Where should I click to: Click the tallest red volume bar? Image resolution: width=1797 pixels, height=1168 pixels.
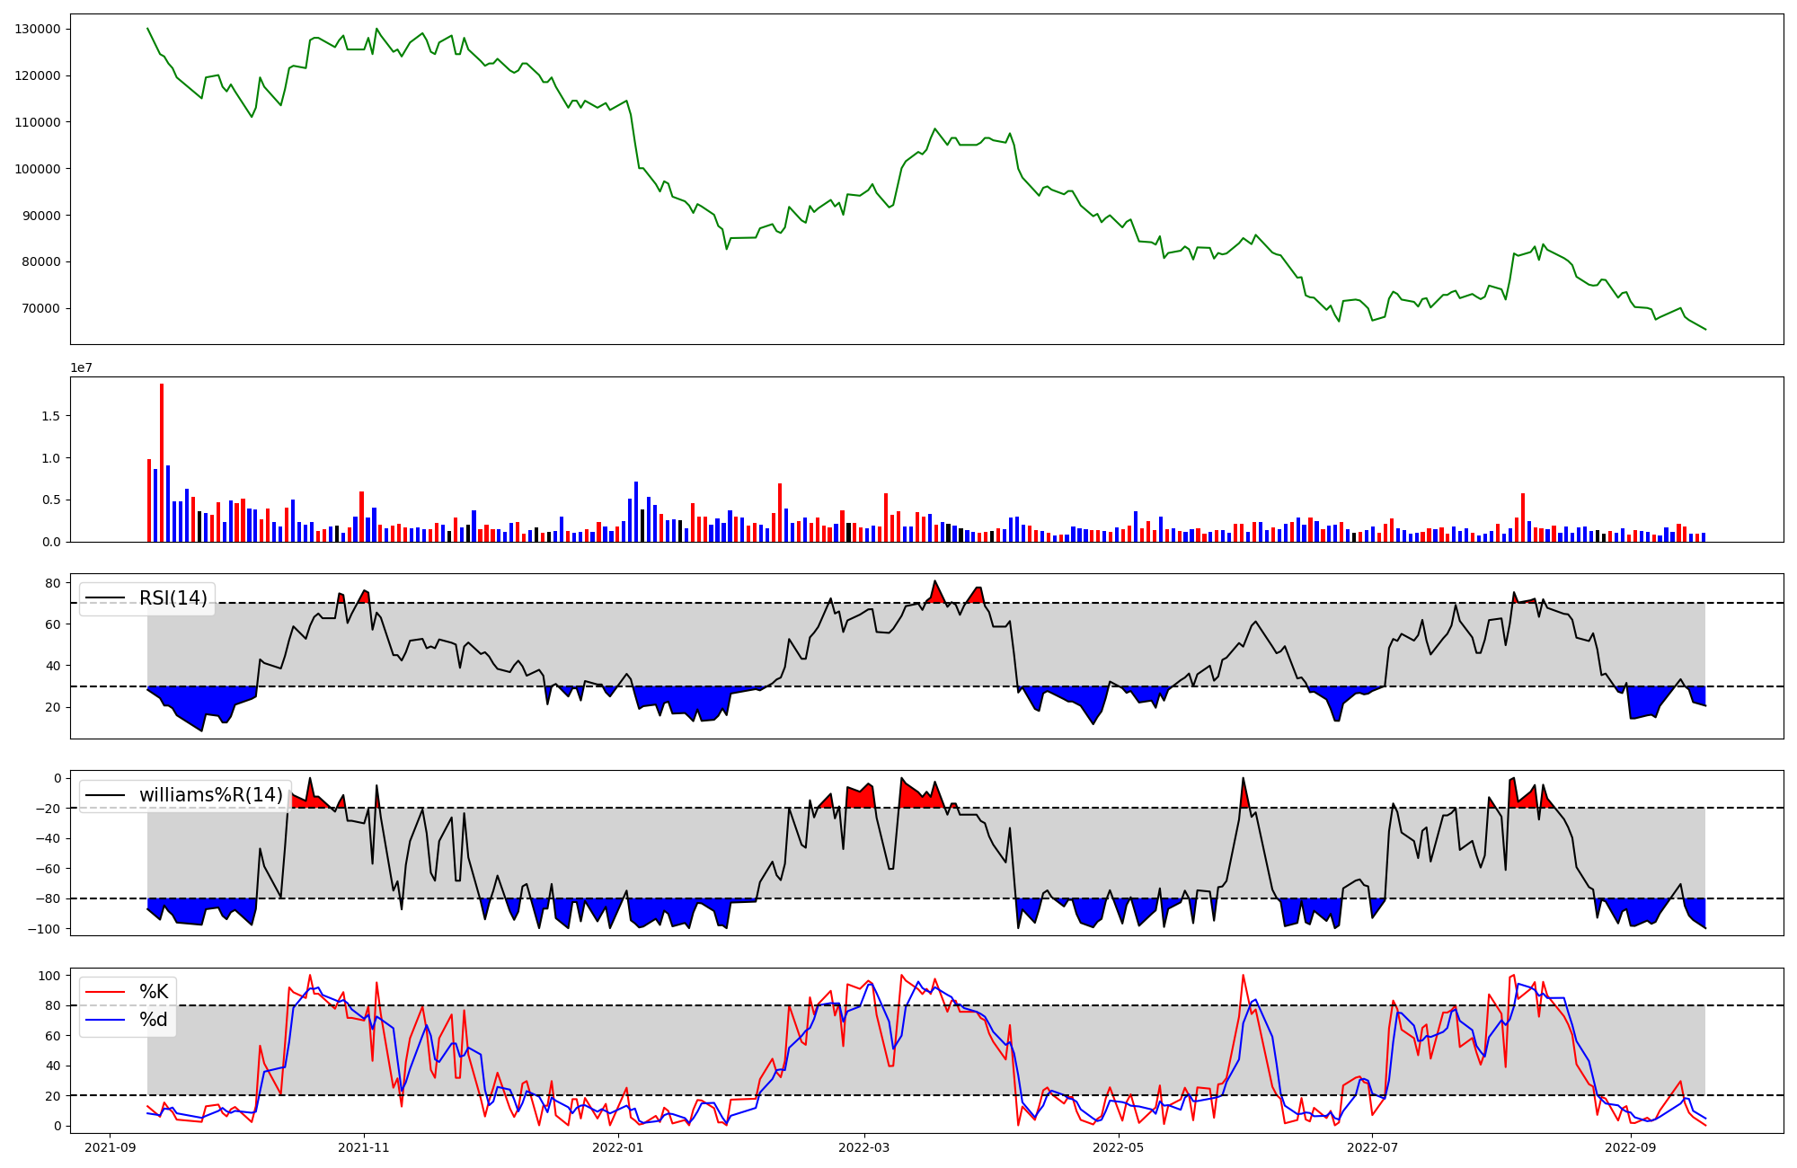tap(162, 463)
